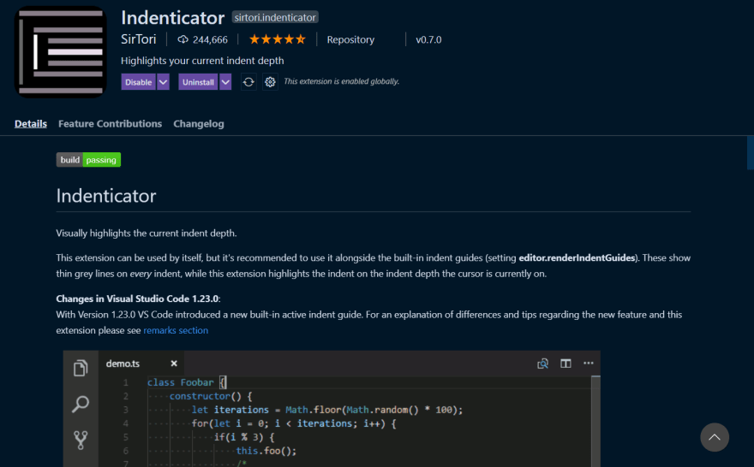Open the Changelog tab

pos(199,124)
